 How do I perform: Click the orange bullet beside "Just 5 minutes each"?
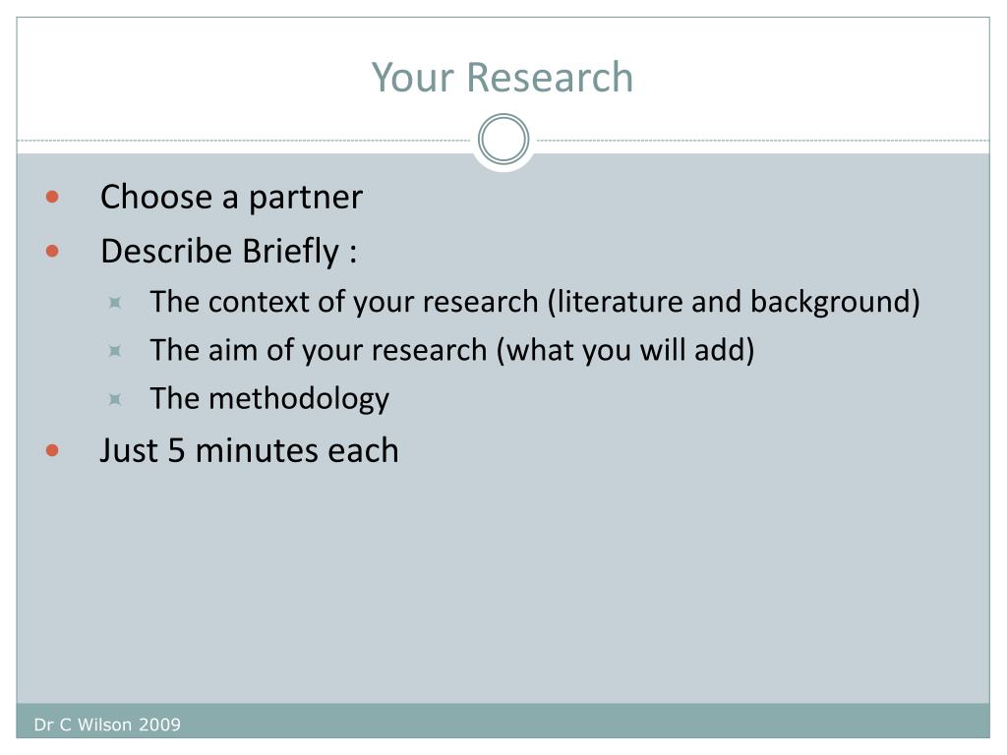coord(52,450)
